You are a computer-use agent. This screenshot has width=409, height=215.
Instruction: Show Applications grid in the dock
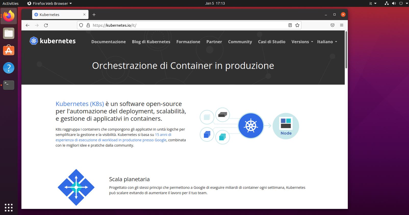pos(9,207)
